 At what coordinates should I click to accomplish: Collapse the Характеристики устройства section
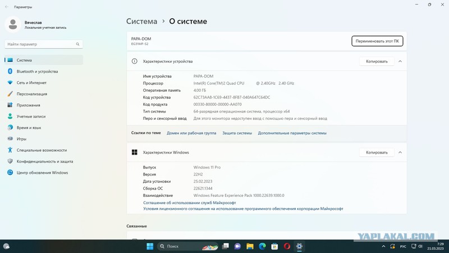400,61
